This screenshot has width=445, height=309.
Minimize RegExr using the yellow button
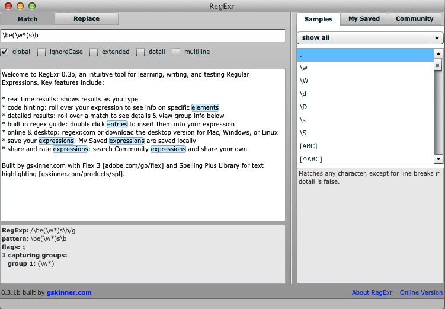[20, 6]
